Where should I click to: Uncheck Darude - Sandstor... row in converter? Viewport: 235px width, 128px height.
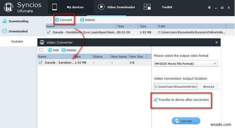click(41, 62)
